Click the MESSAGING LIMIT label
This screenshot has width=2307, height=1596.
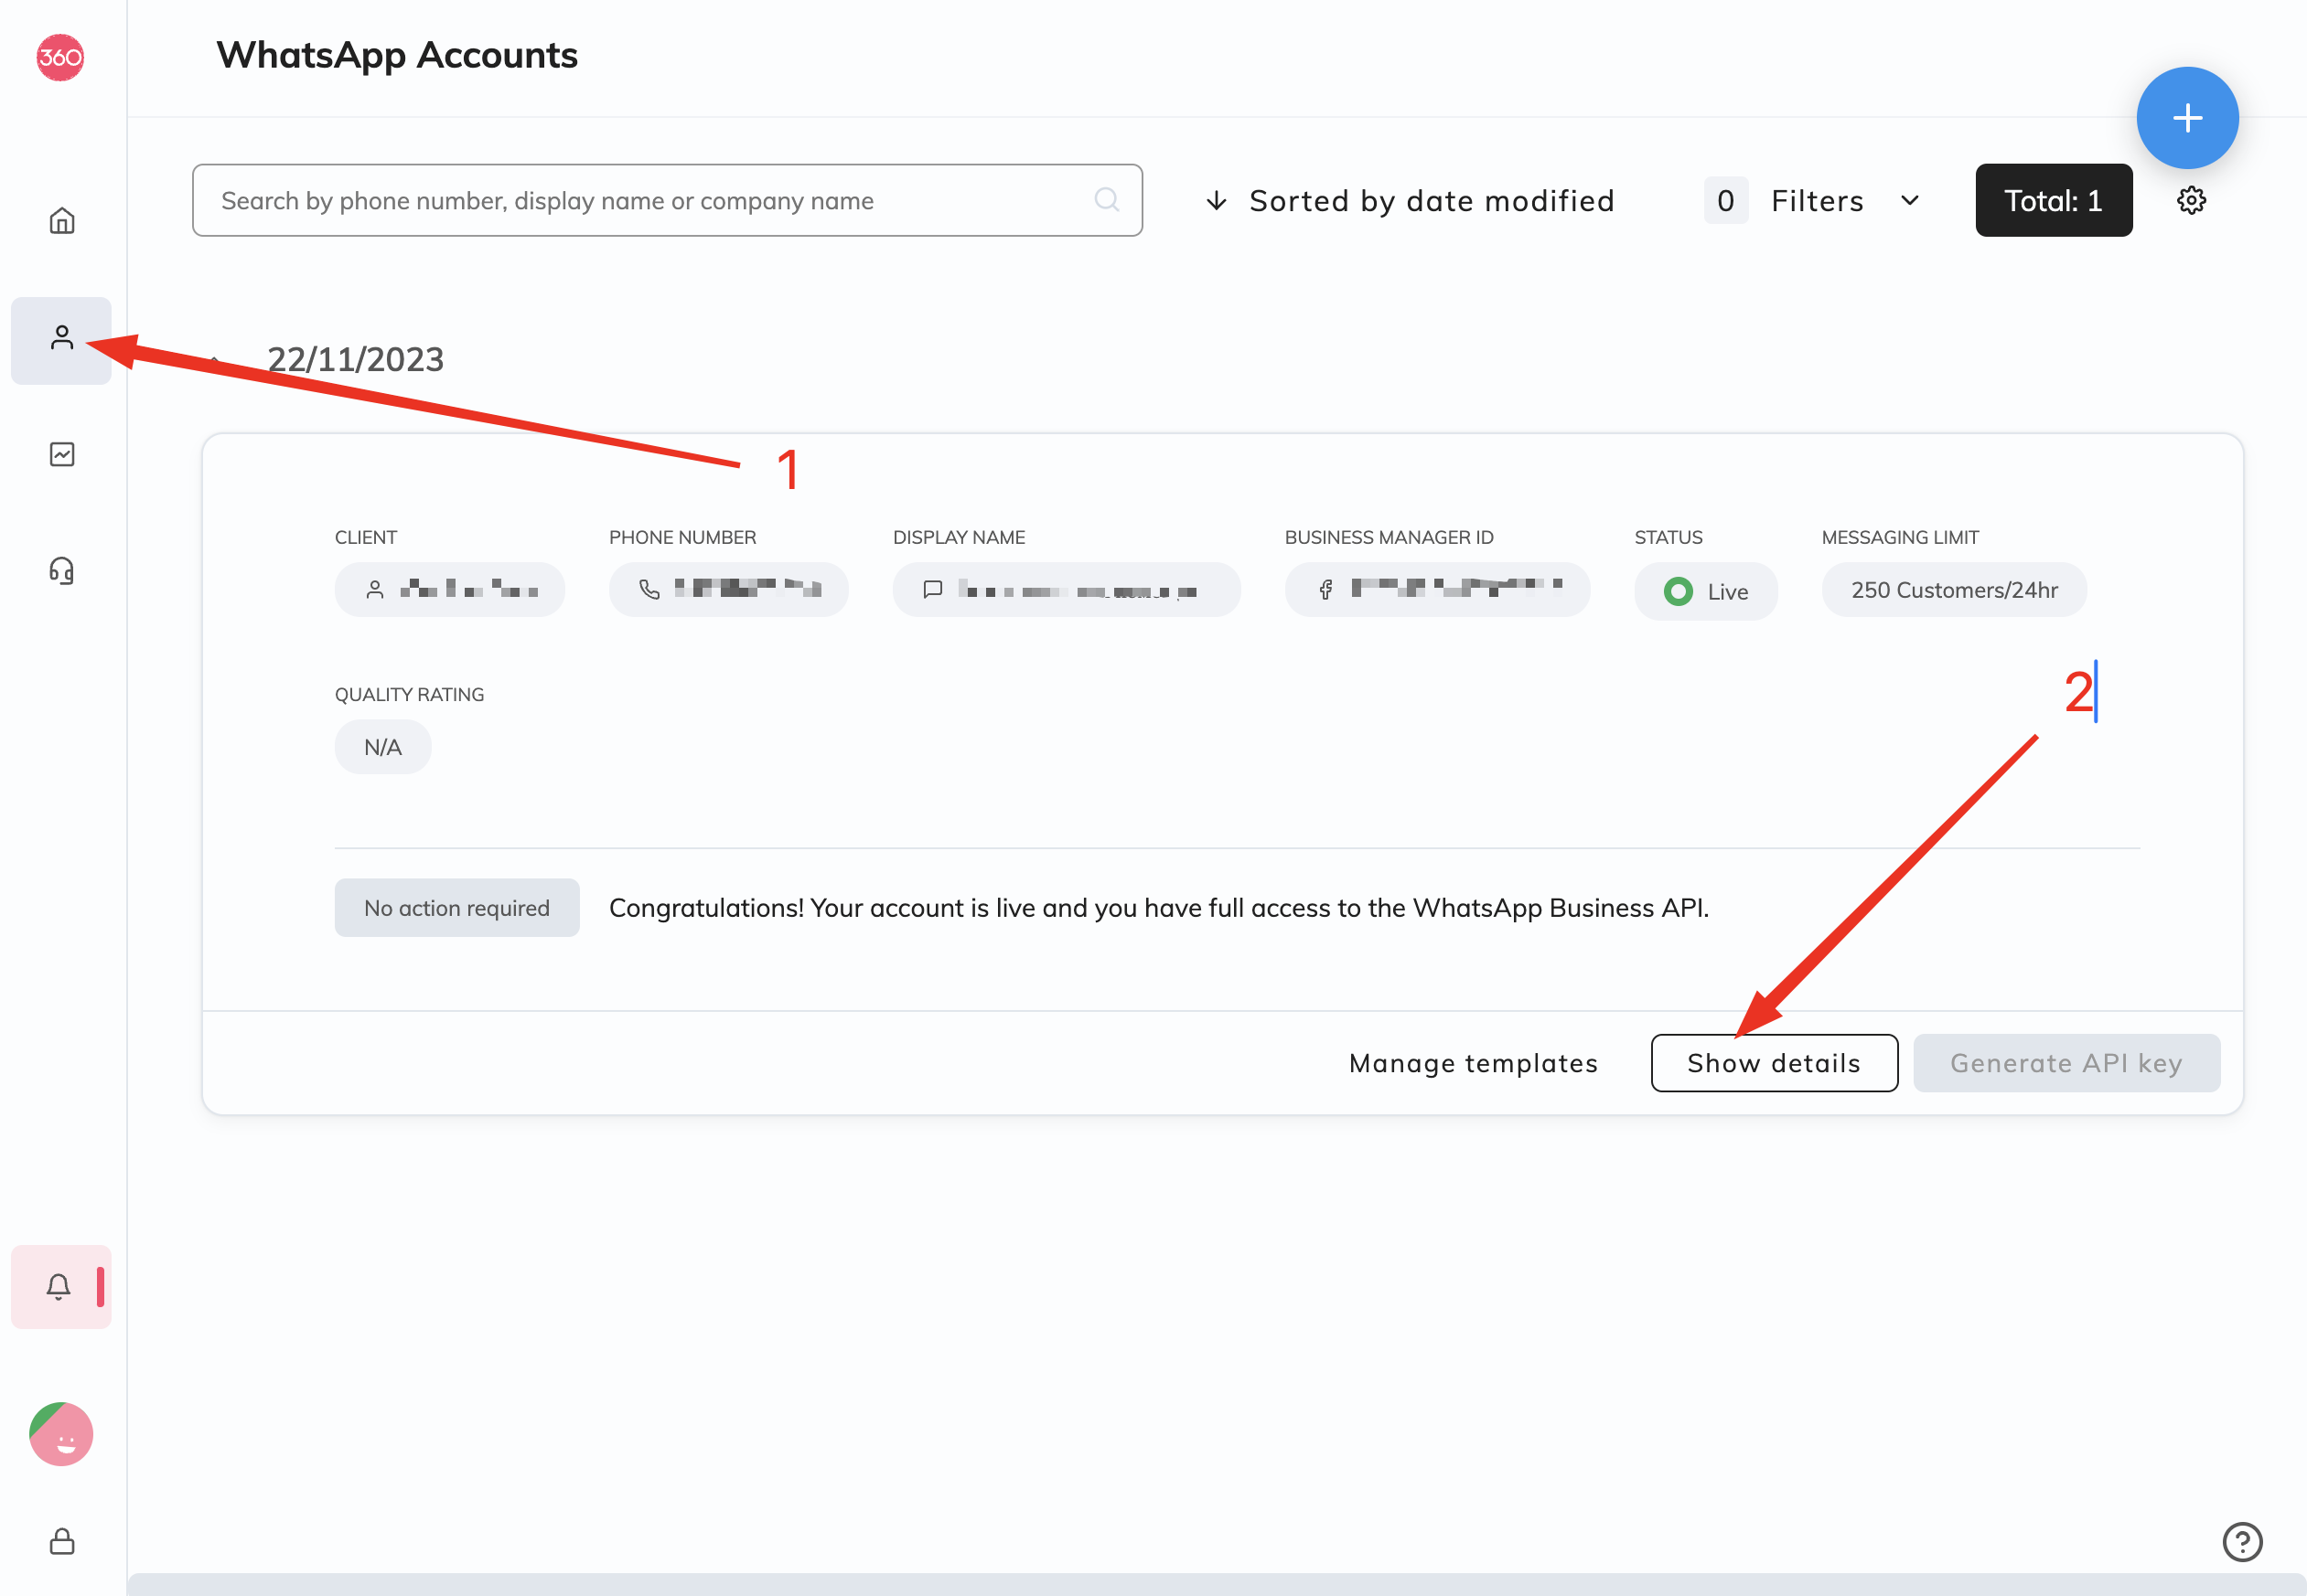click(1900, 537)
